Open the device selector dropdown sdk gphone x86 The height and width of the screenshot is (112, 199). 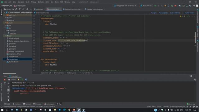(125, 6)
